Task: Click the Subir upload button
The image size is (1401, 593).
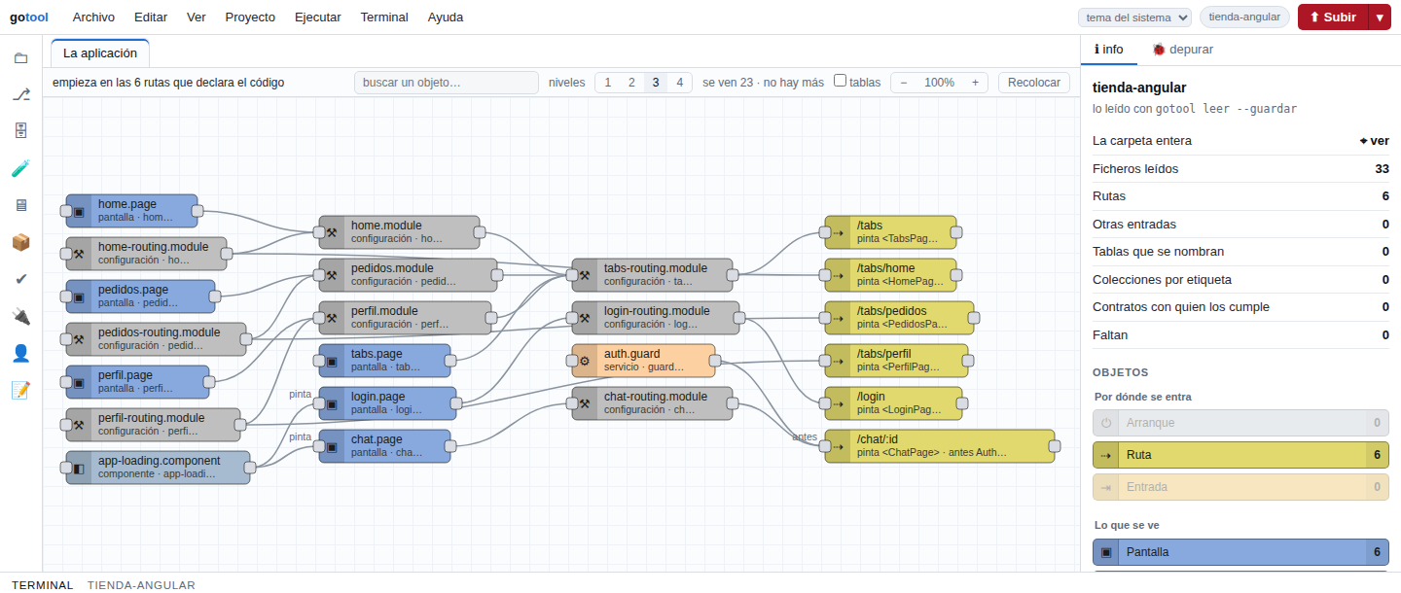Action: tap(1333, 17)
